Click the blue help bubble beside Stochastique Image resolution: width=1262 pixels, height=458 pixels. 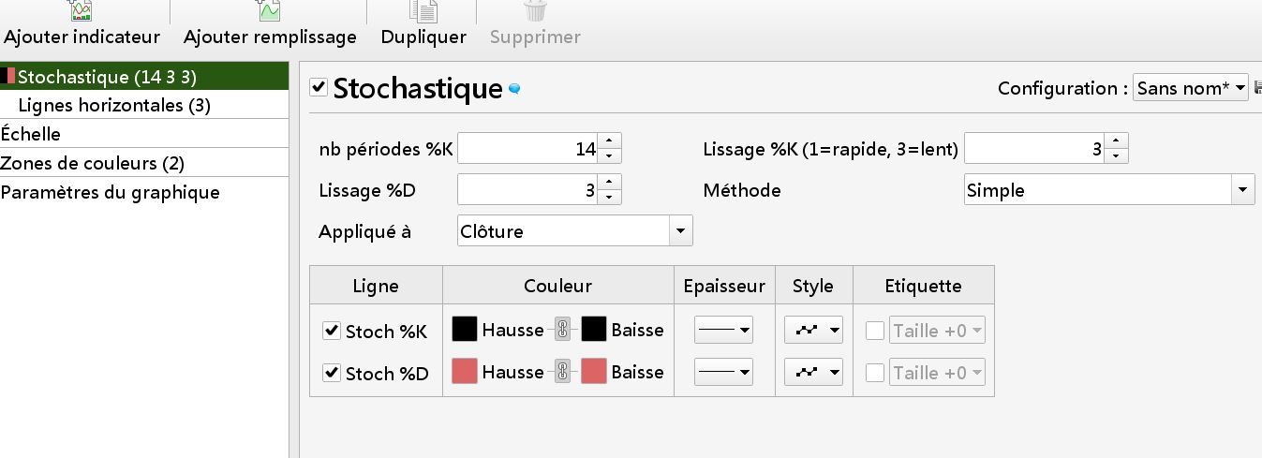coord(514,90)
